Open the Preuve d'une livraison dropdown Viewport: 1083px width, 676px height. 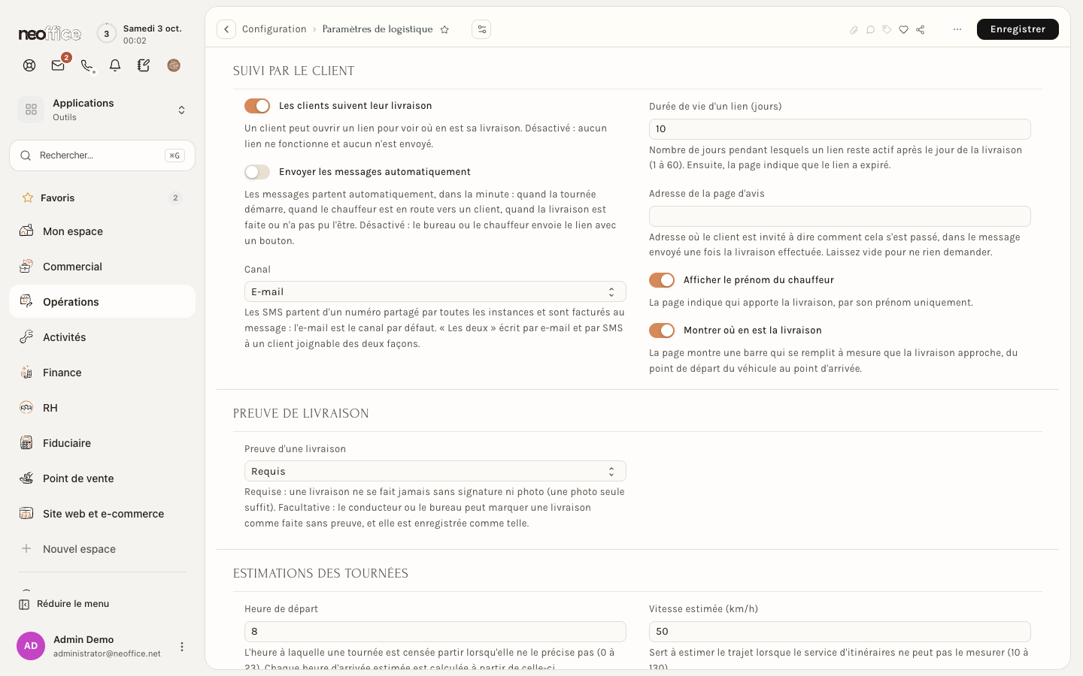(435, 471)
